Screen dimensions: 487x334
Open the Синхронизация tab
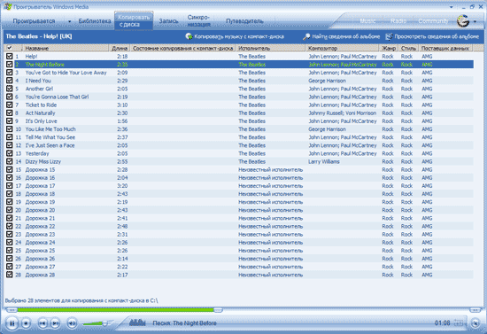click(x=198, y=20)
